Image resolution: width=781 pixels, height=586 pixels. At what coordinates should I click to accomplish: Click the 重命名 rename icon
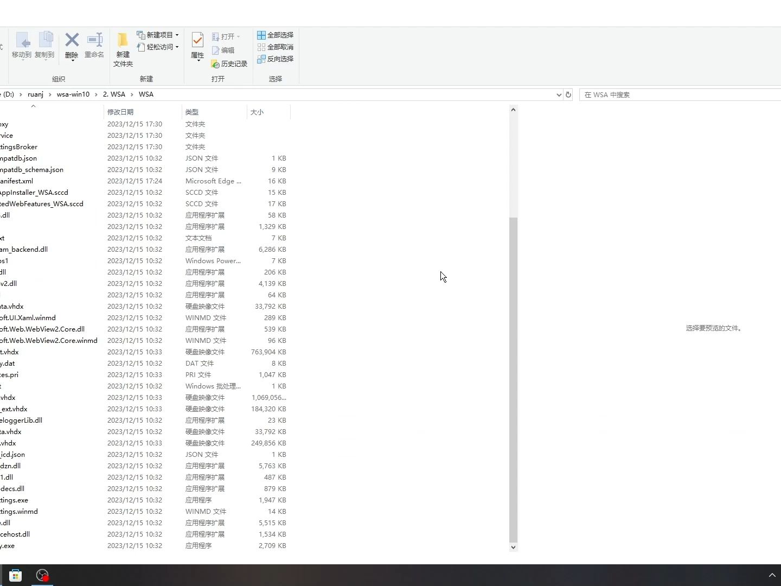click(95, 40)
